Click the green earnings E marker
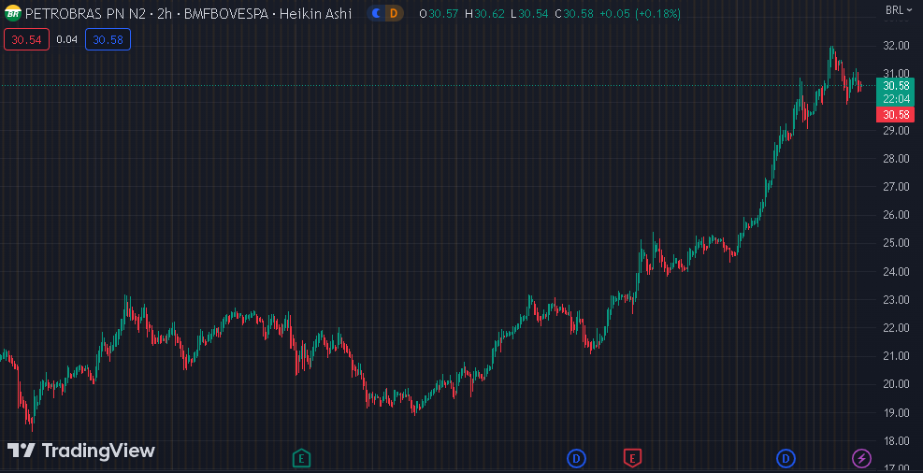Image resolution: width=923 pixels, height=473 pixels. [301, 457]
